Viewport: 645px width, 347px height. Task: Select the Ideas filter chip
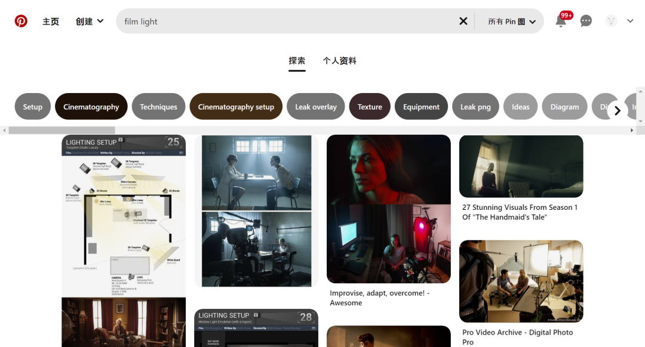[520, 107]
